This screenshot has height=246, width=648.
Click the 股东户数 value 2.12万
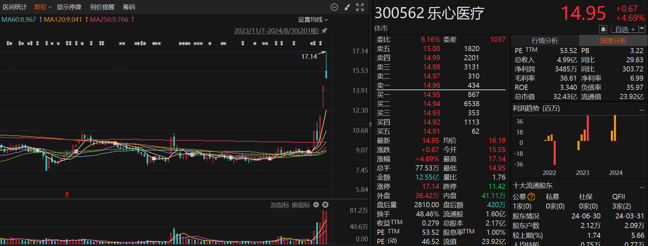pyautogui.click(x=590, y=226)
